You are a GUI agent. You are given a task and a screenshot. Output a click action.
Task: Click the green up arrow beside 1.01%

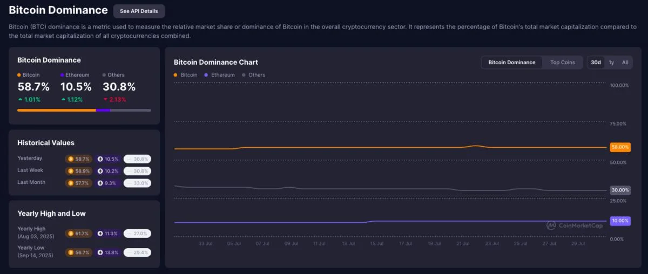click(x=20, y=100)
